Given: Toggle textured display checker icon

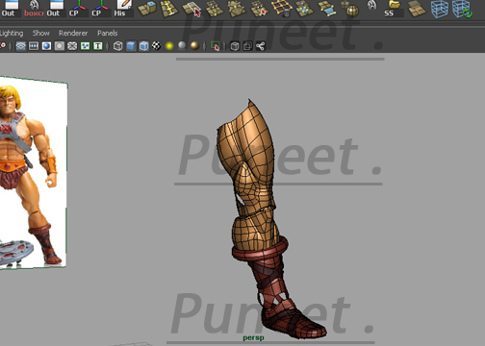Looking at the screenshot, I should pos(156,46).
